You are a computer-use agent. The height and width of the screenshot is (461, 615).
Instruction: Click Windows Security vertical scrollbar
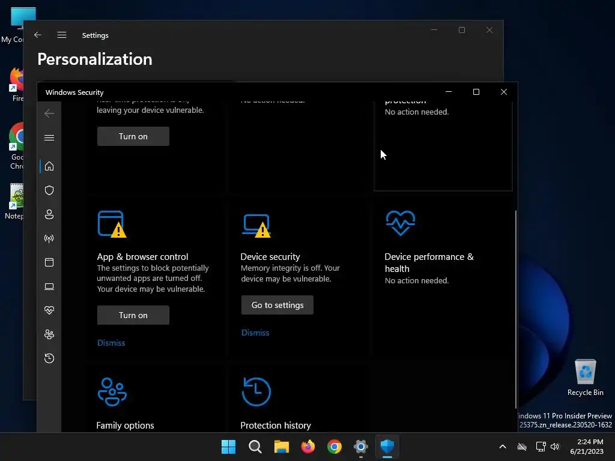pos(515,310)
